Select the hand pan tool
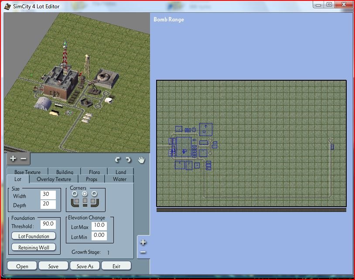Screen dimensions: 355x280 [141, 160]
